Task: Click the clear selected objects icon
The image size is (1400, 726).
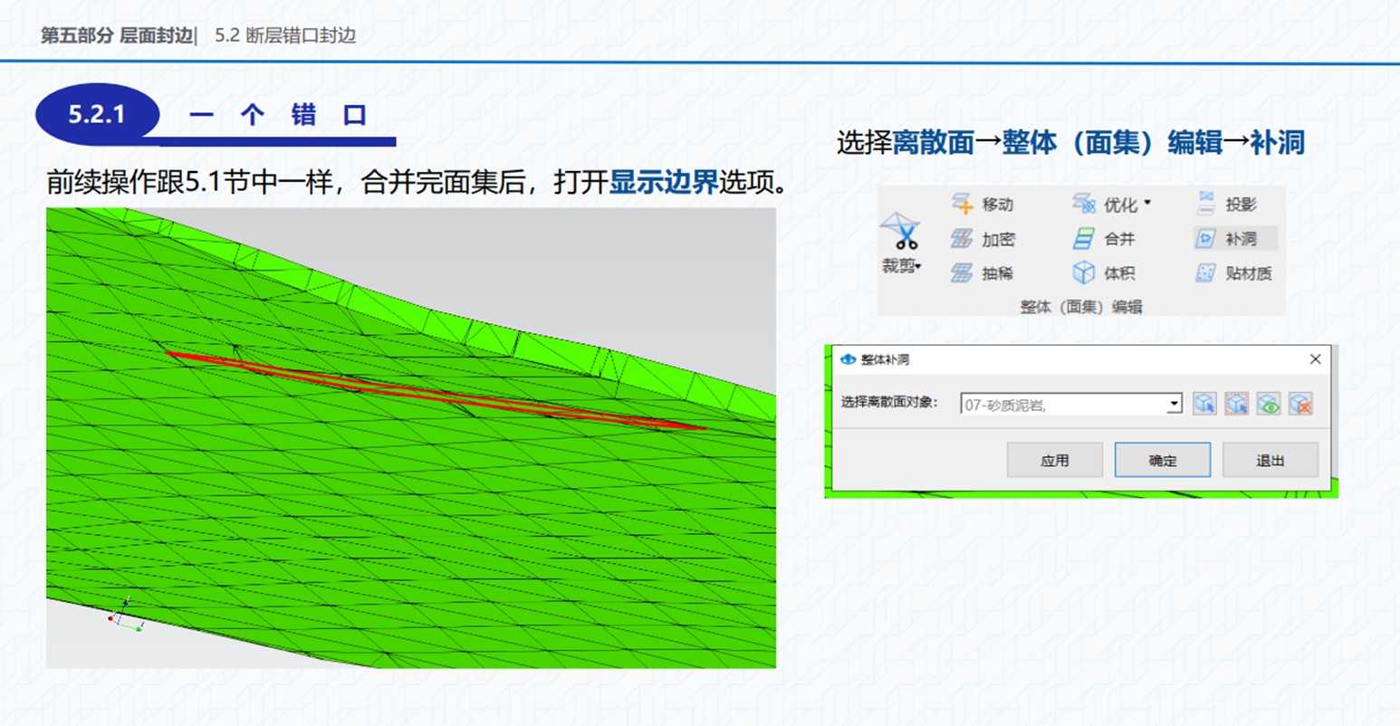Action: (x=1300, y=404)
